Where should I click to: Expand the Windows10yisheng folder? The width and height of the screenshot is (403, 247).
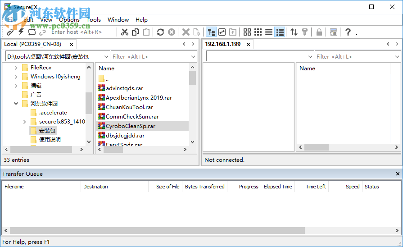tap(16, 77)
